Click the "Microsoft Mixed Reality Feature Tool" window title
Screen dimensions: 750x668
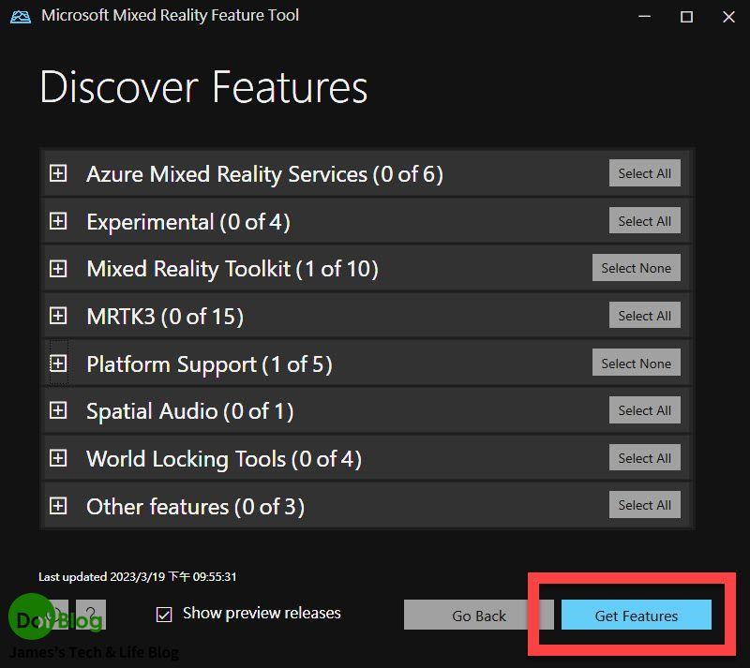click(171, 15)
